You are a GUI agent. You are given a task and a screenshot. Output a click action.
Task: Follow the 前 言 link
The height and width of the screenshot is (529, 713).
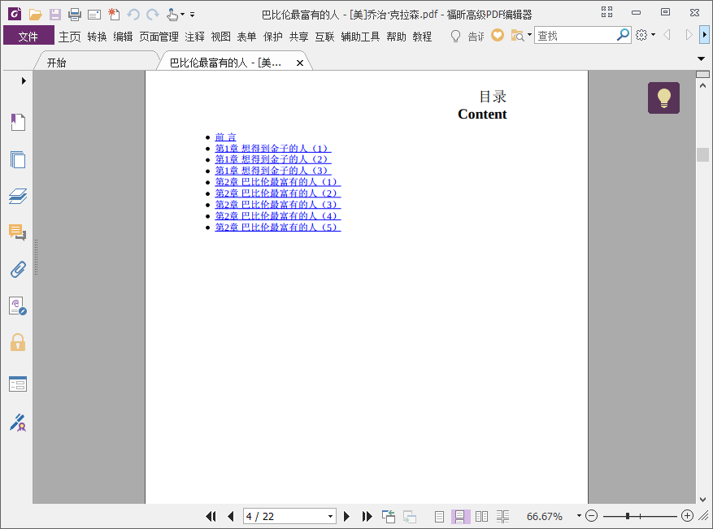tap(225, 137)
